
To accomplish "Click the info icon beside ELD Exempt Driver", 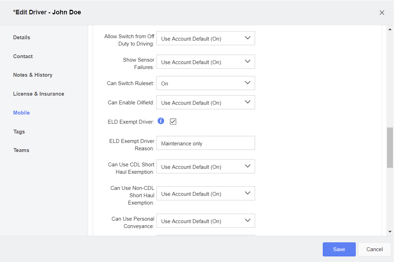I will click(x=161, y=121).
